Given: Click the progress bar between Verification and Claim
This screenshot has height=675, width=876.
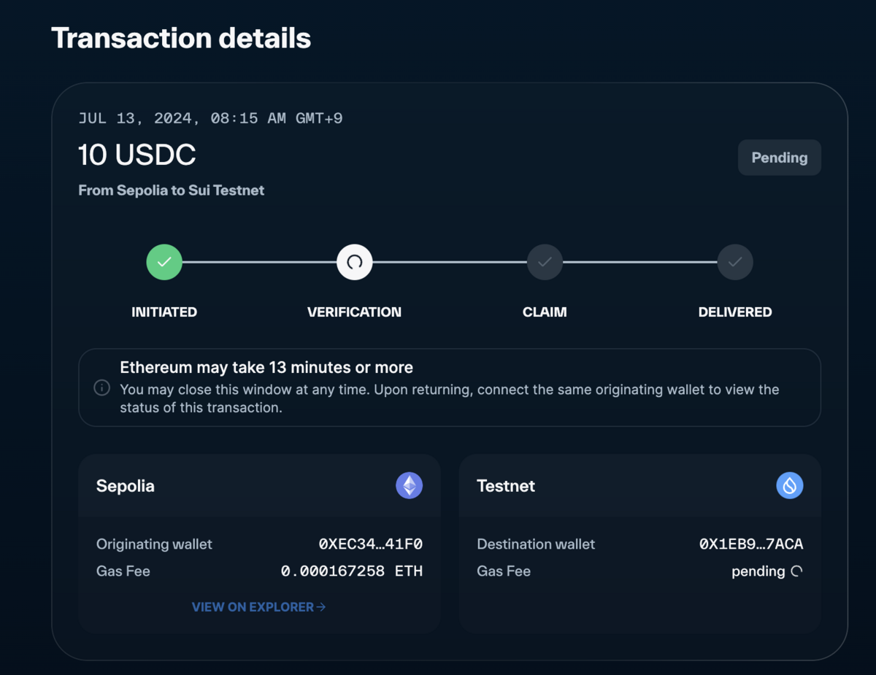Looking at the screenshot, I should pyautogui.click(x=449, y=262).
